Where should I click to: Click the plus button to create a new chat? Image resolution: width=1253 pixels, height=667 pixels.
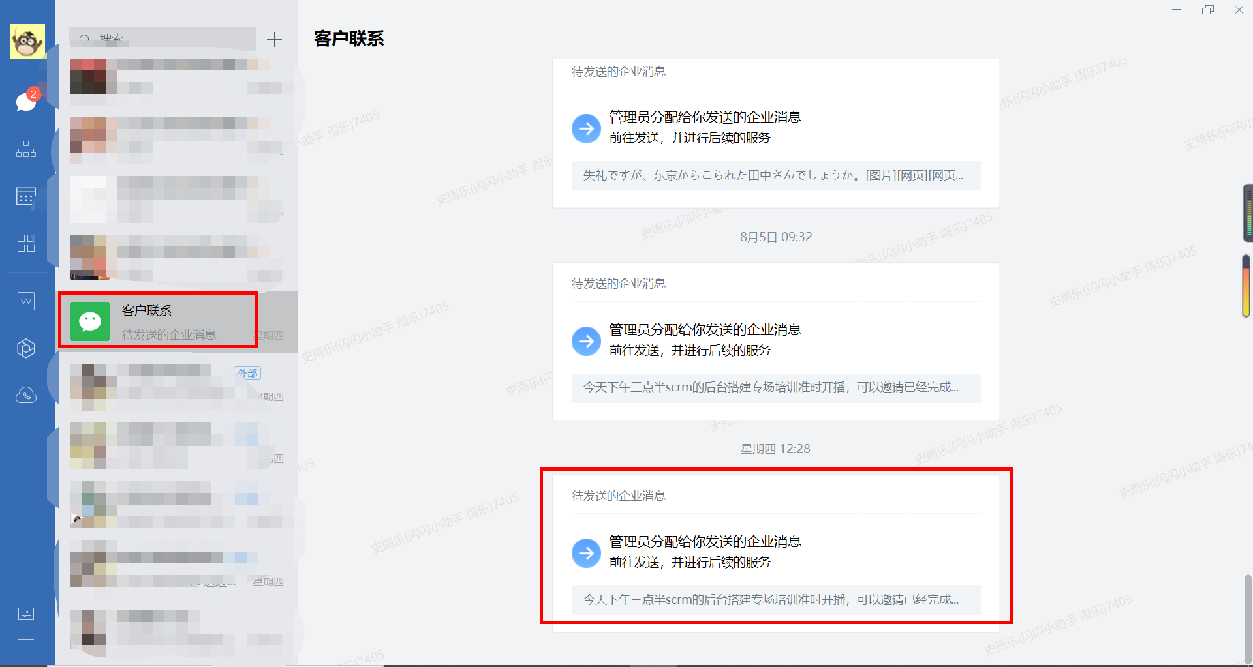(275, 39)
